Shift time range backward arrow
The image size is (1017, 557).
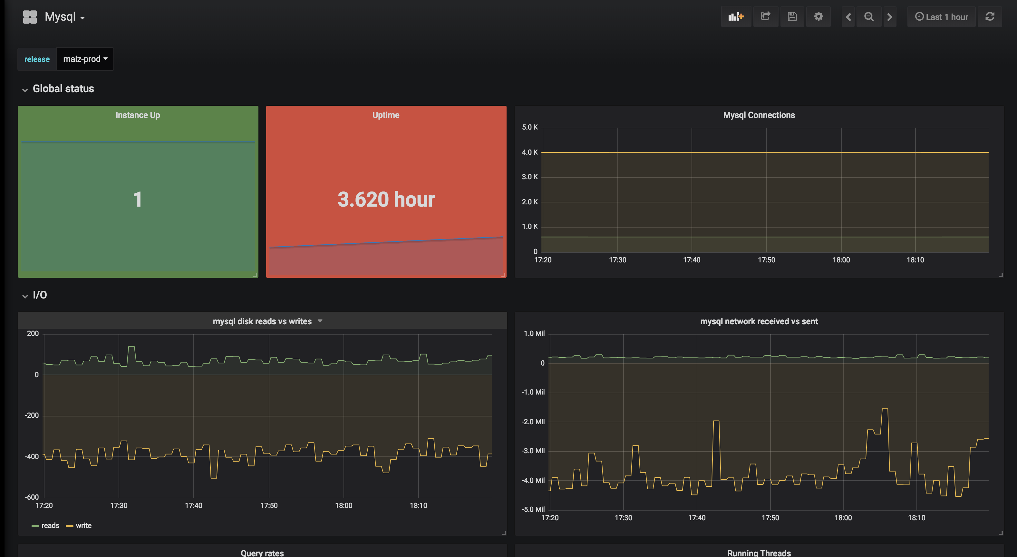pyautogui.click(x=848, y=17)
